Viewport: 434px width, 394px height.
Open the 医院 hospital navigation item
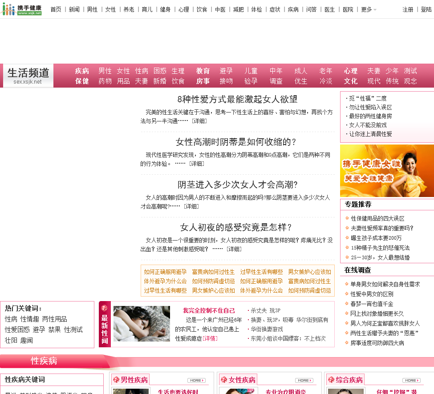coord(348,10)
